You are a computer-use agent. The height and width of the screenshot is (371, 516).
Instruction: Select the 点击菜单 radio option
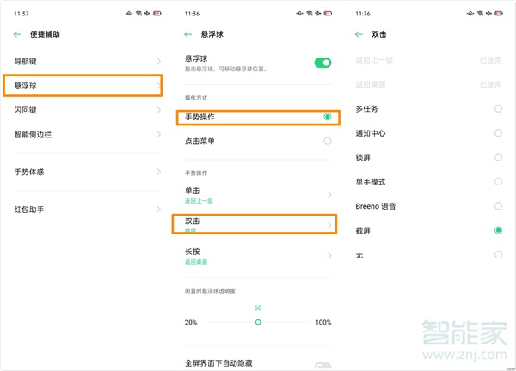click(327, 141)
